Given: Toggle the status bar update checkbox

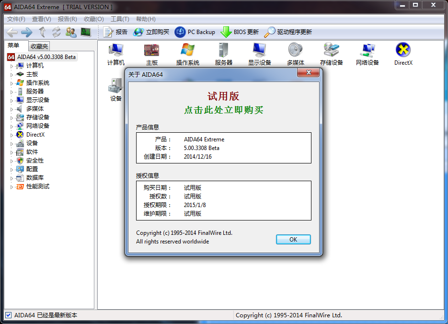Looking at the screenshot, I should click(x=8, y=315).
